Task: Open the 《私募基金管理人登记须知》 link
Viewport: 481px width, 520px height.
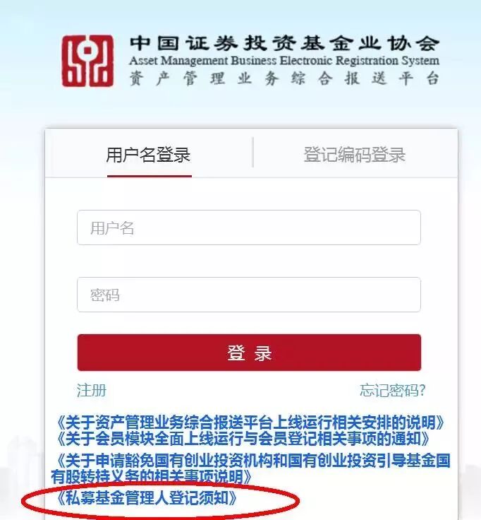Action: coord(147,498)
